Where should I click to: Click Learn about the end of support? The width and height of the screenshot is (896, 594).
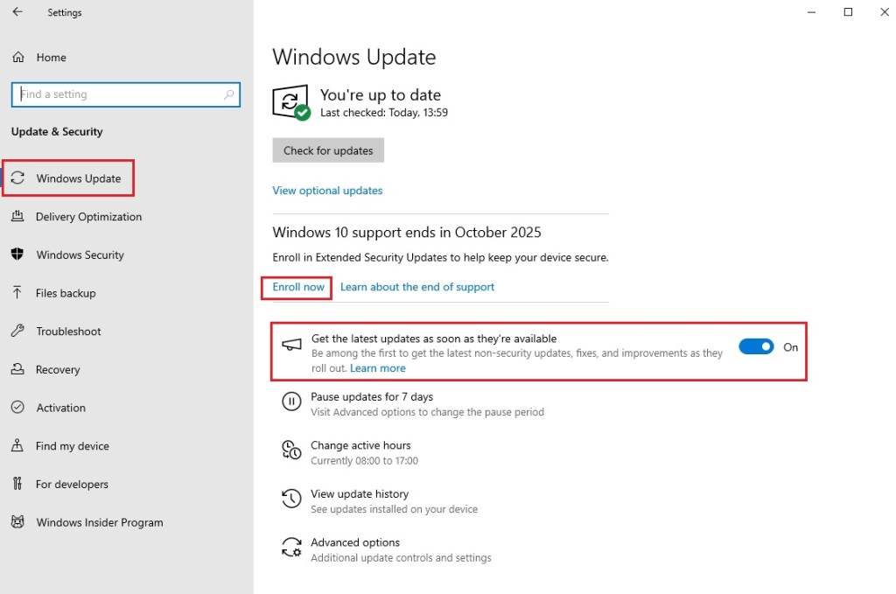[x=417, y=287]
